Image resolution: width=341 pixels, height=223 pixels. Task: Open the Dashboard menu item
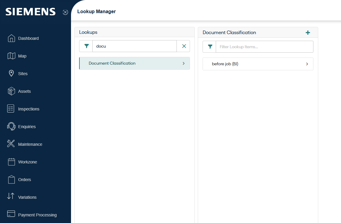point(28,38)
